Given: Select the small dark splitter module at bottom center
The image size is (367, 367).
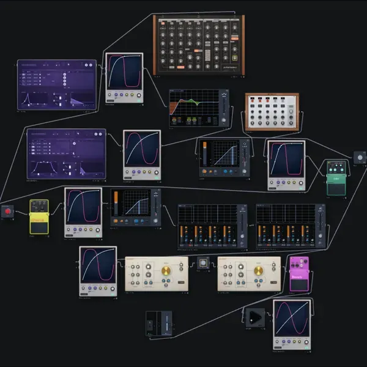Looking at the screenshot, I should coord(159,324).
